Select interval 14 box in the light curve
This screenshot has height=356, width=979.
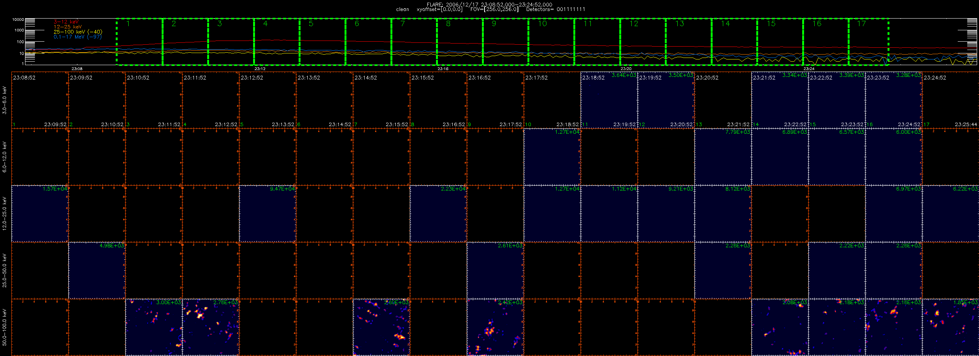click(x=734, y=42)
